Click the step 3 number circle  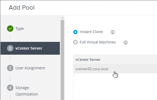[x=10, y=68]
